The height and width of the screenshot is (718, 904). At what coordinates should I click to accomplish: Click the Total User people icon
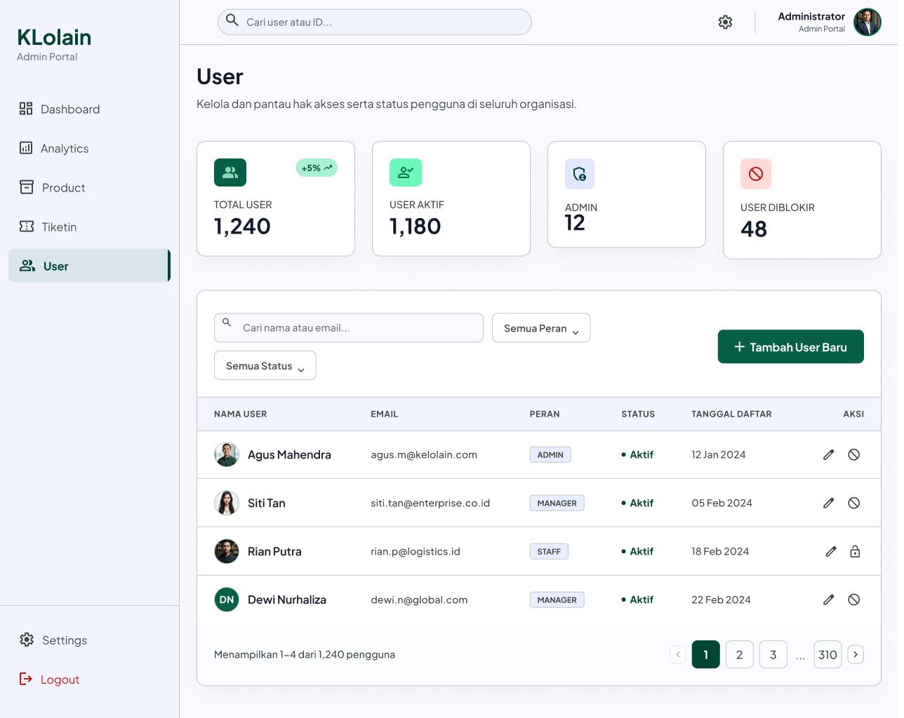230,172
